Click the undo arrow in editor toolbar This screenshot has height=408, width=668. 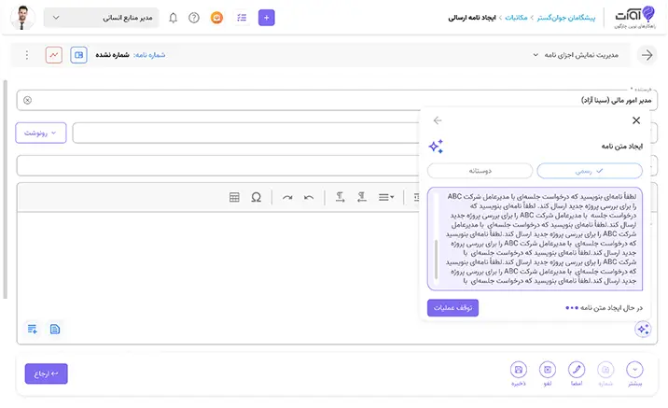[x=309, y=197]
